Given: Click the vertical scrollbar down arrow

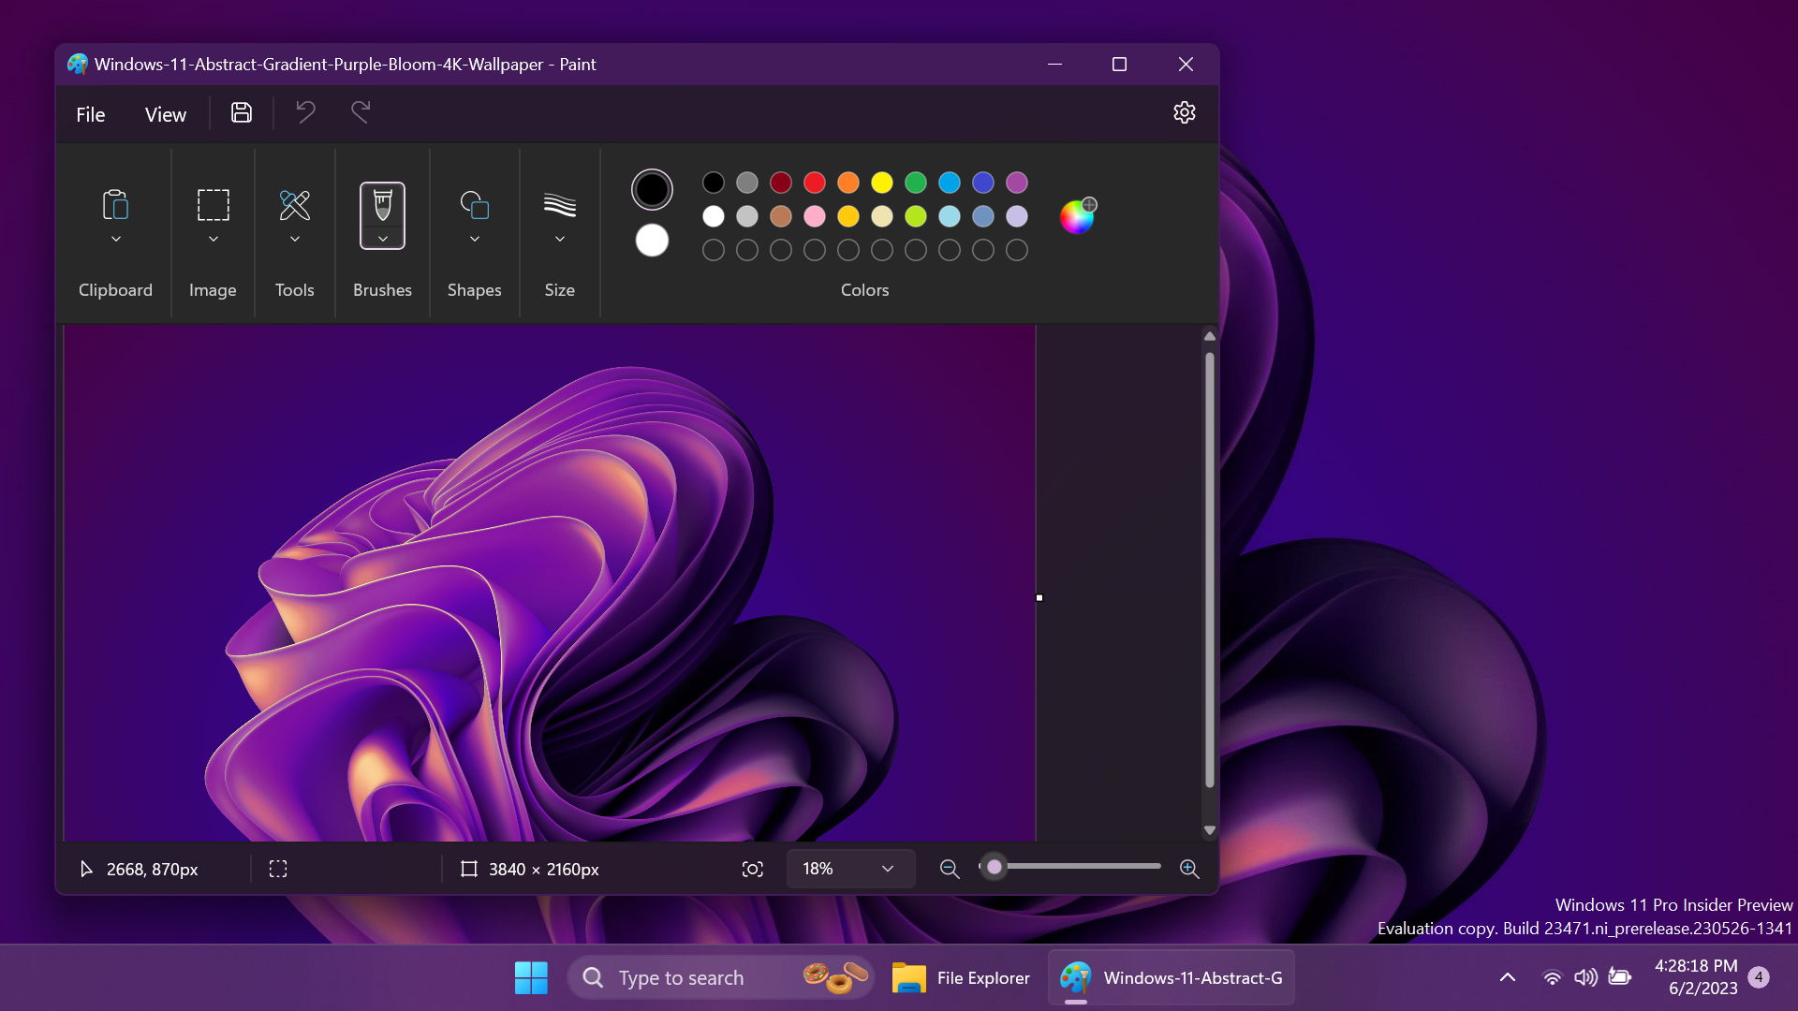Looking at the screenshot, I should [x=1209, y=831].
